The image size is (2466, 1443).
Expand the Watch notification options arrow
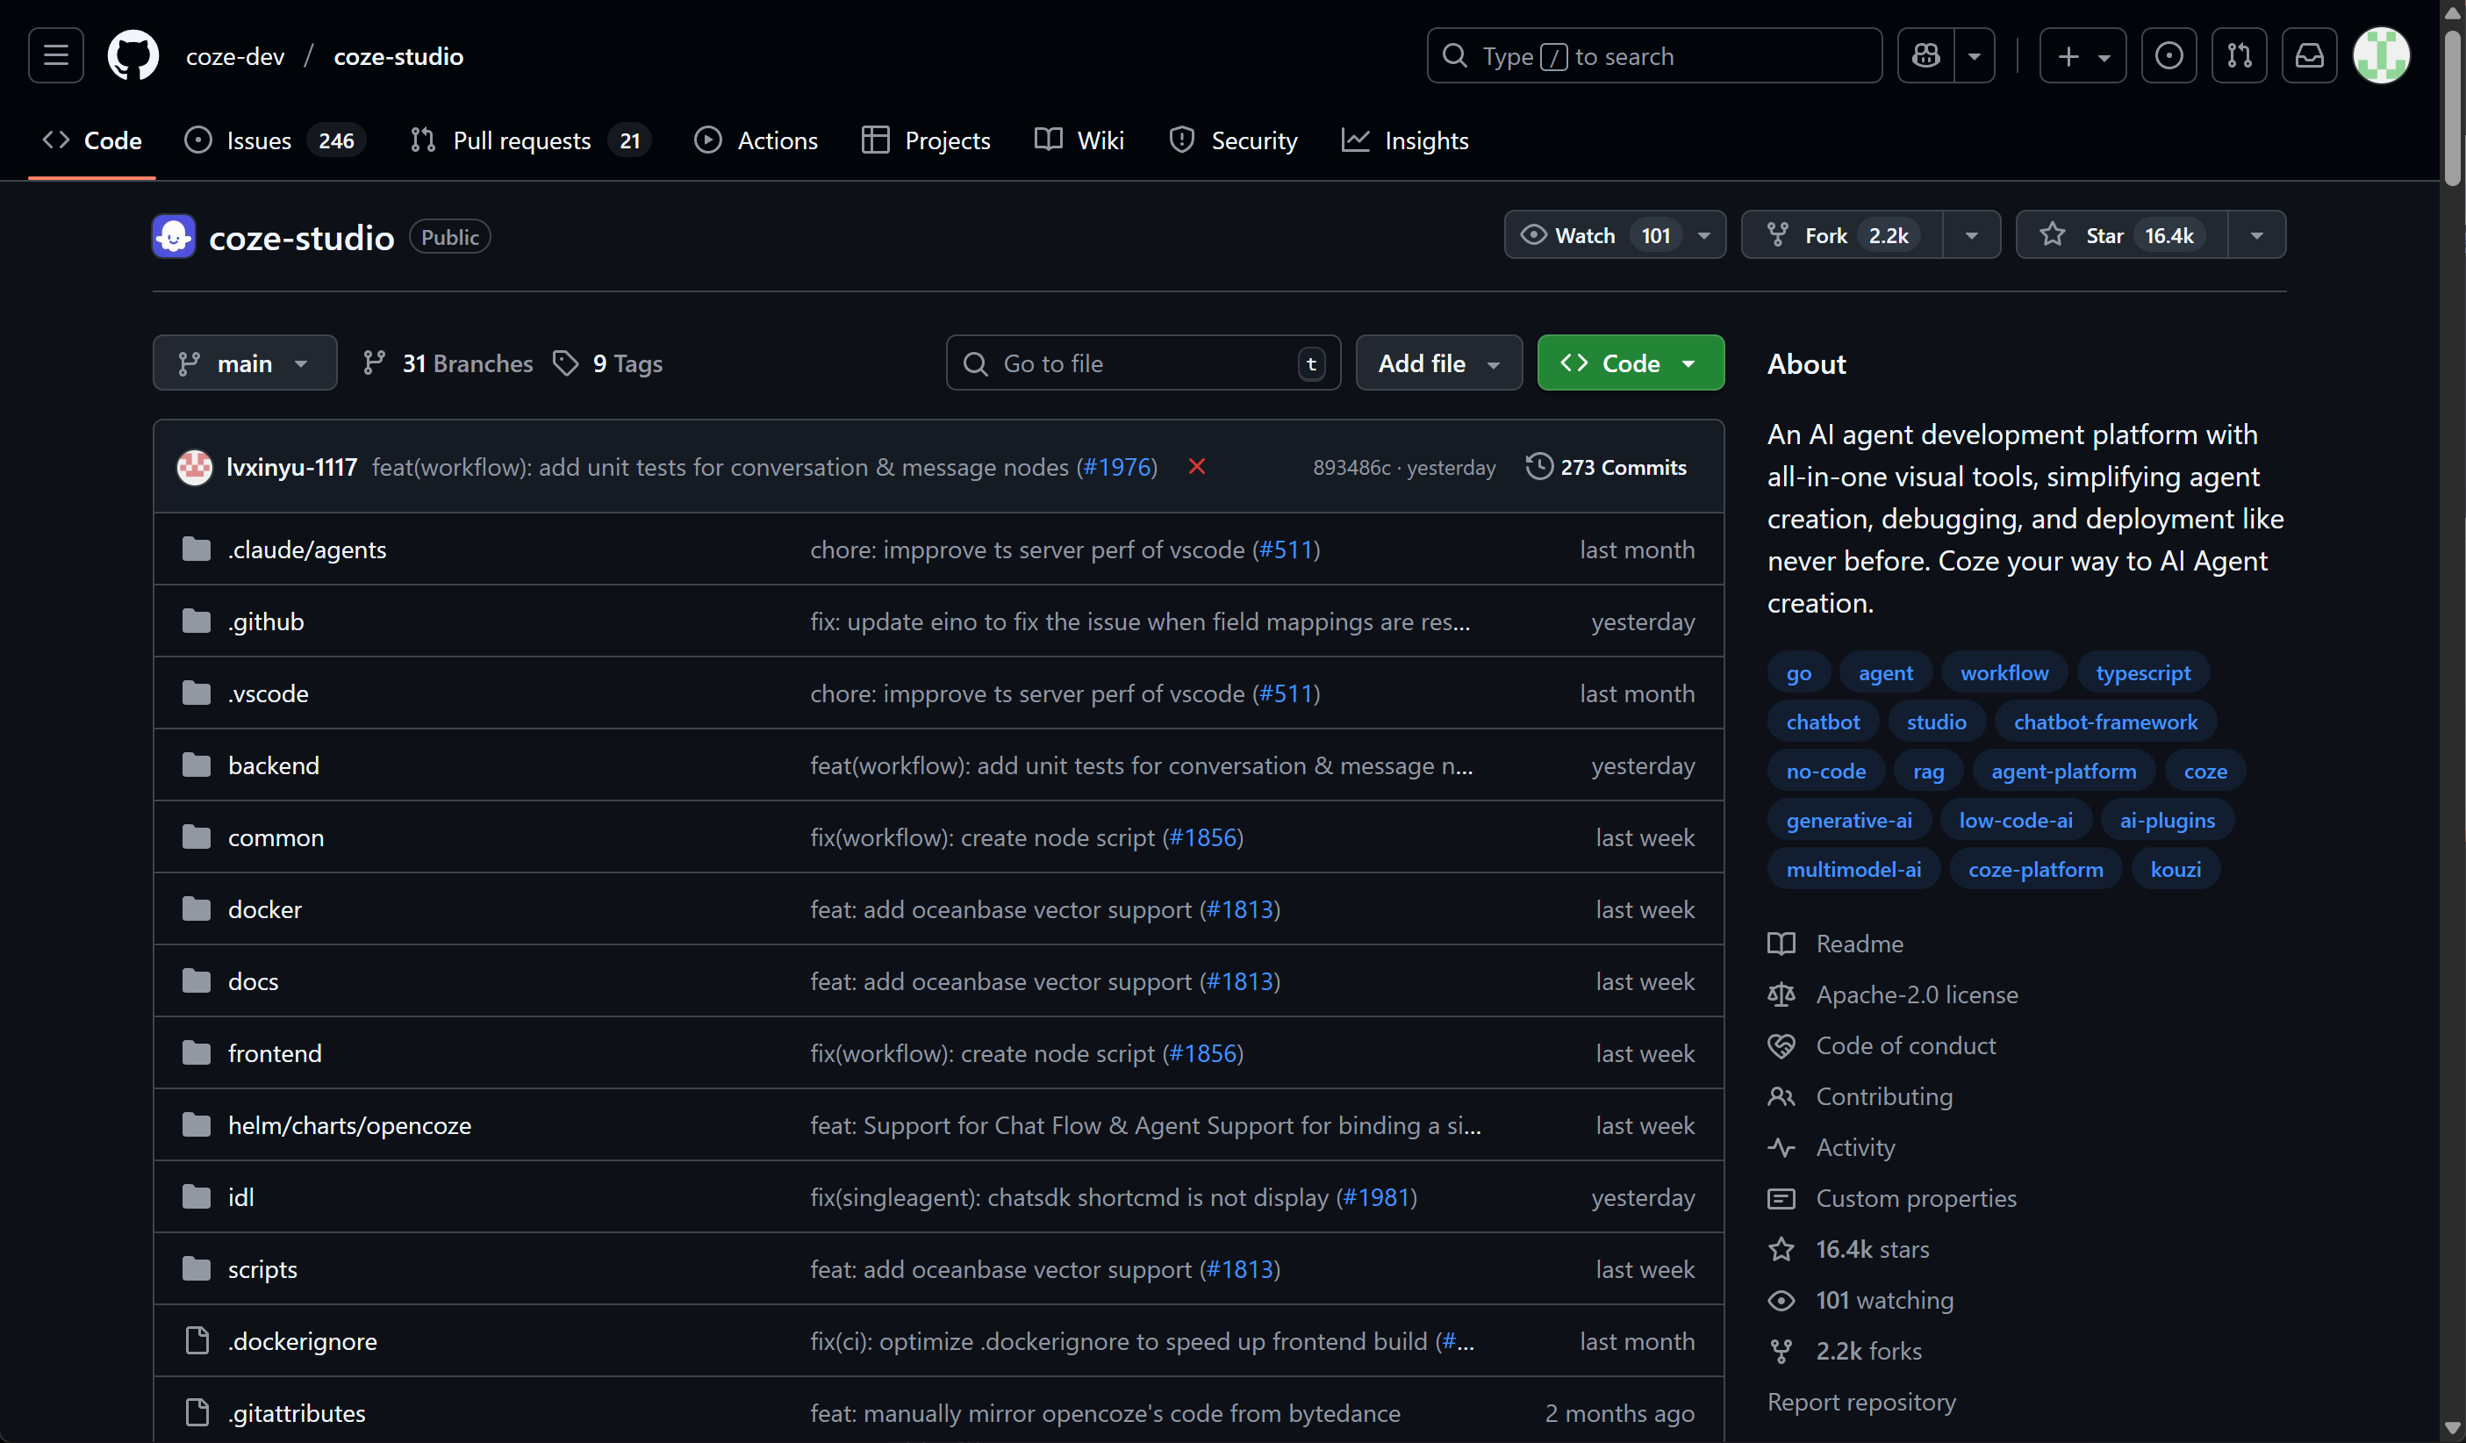1704,235
